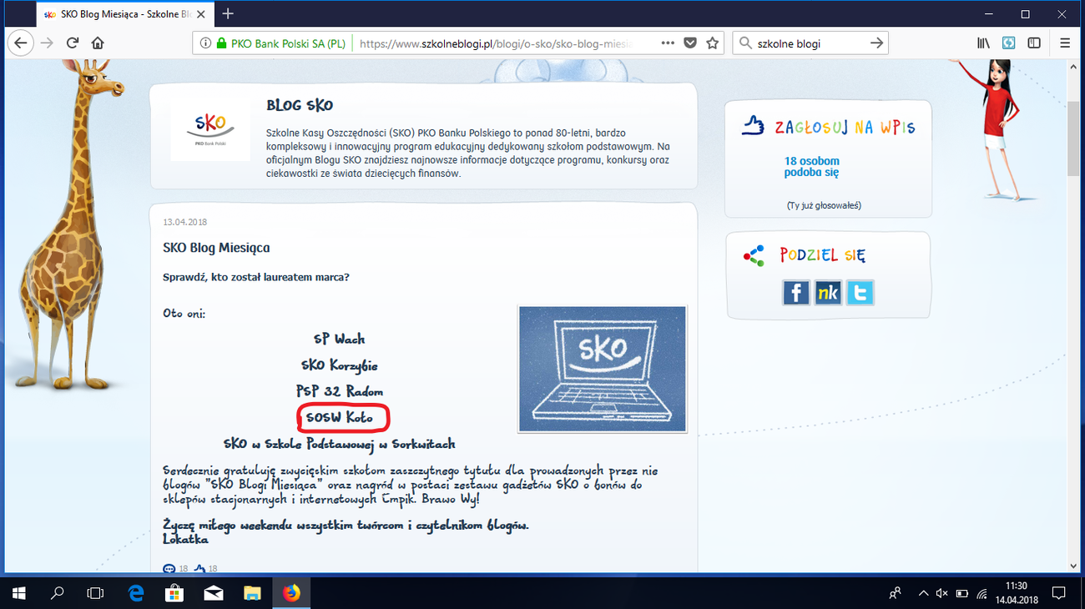Open the SOSW Koło blog link

(x=339, y=417)
